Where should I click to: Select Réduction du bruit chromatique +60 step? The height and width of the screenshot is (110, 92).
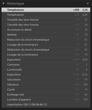click(x=46, y=50)
